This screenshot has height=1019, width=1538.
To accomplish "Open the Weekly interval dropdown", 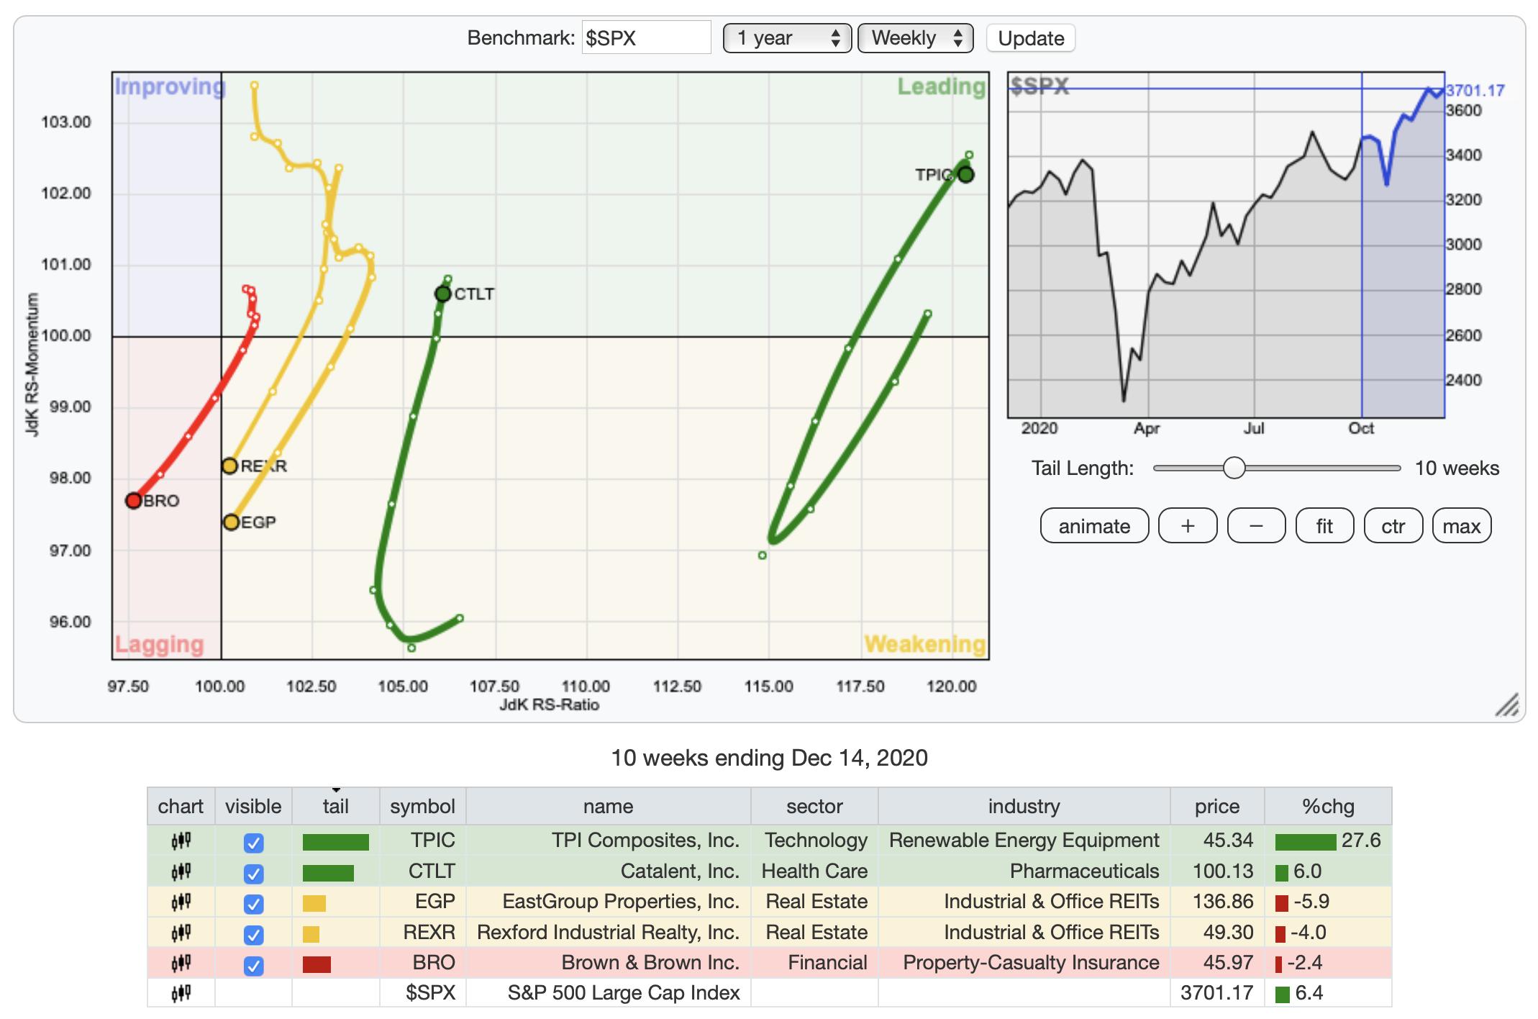I will (915, 38).
